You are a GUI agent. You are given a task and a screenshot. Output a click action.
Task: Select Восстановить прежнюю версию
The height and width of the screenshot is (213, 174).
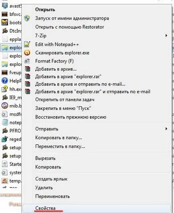point(71,117)
